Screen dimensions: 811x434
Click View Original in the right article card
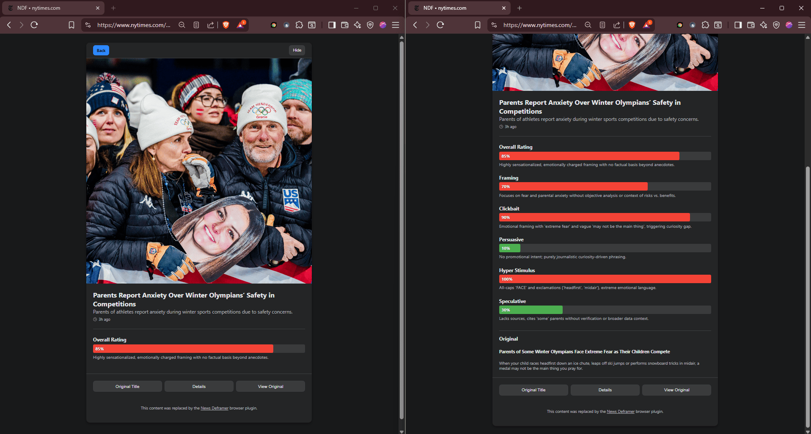click(x=676, y=390)
